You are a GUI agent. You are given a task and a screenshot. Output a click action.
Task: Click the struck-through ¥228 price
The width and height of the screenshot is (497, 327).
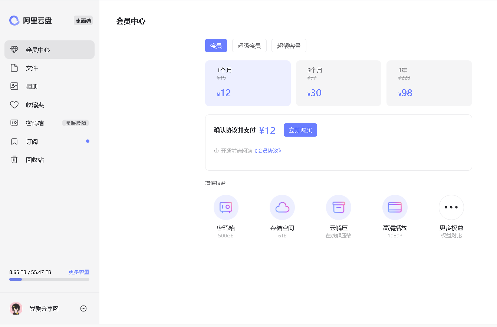coord(404,78)
